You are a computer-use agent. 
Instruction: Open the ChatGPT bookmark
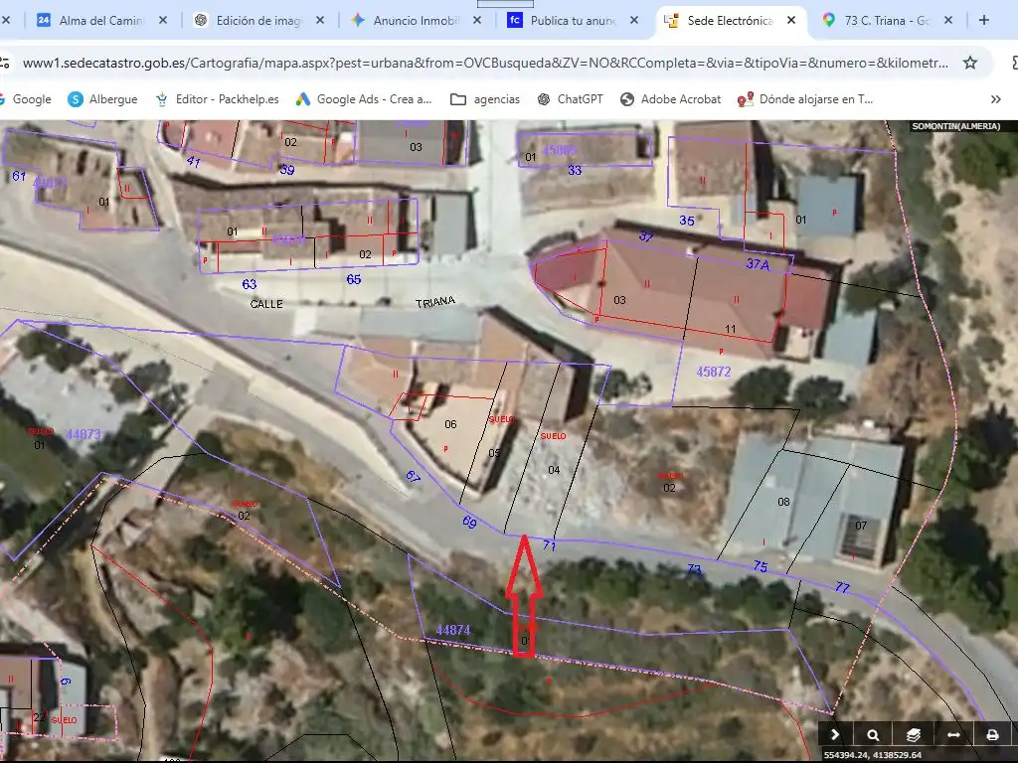click(571, 99)
